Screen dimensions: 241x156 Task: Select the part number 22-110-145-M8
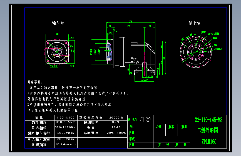coord(208,120)
